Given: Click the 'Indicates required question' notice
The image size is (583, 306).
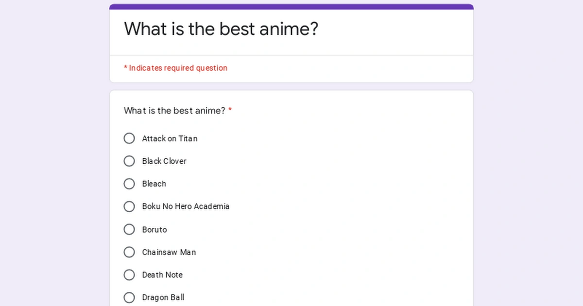Looking at the screenshot, I should coord(175,68).
